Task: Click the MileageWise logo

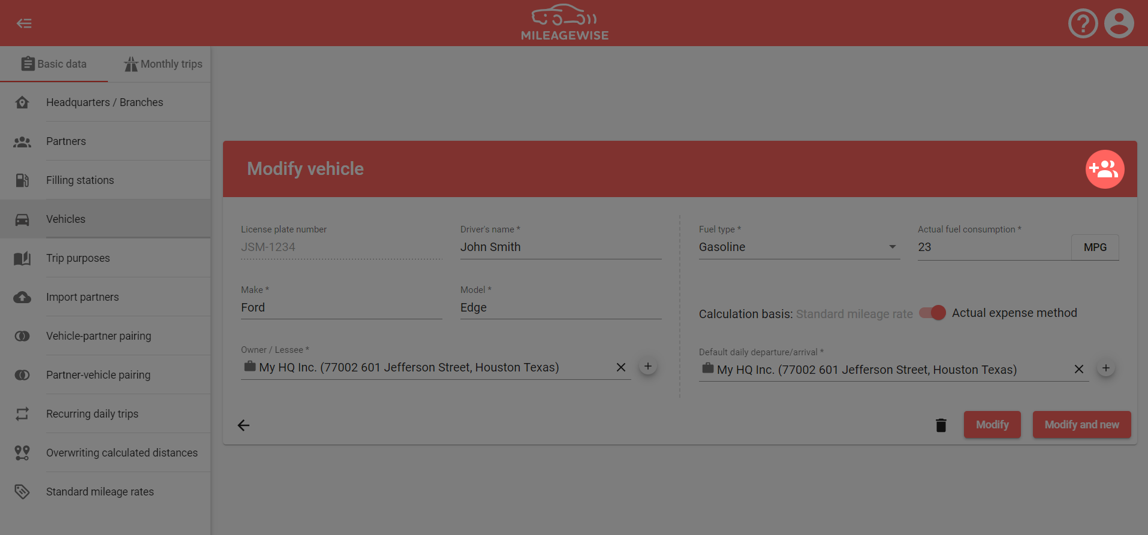Action: click(565, 23)
